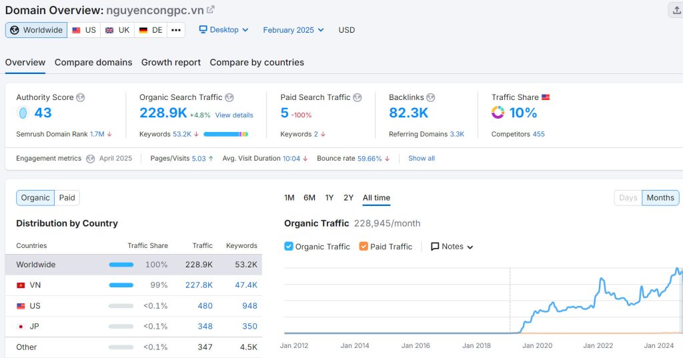
Task: Select Worldwide database button
Action: [36, 30]
